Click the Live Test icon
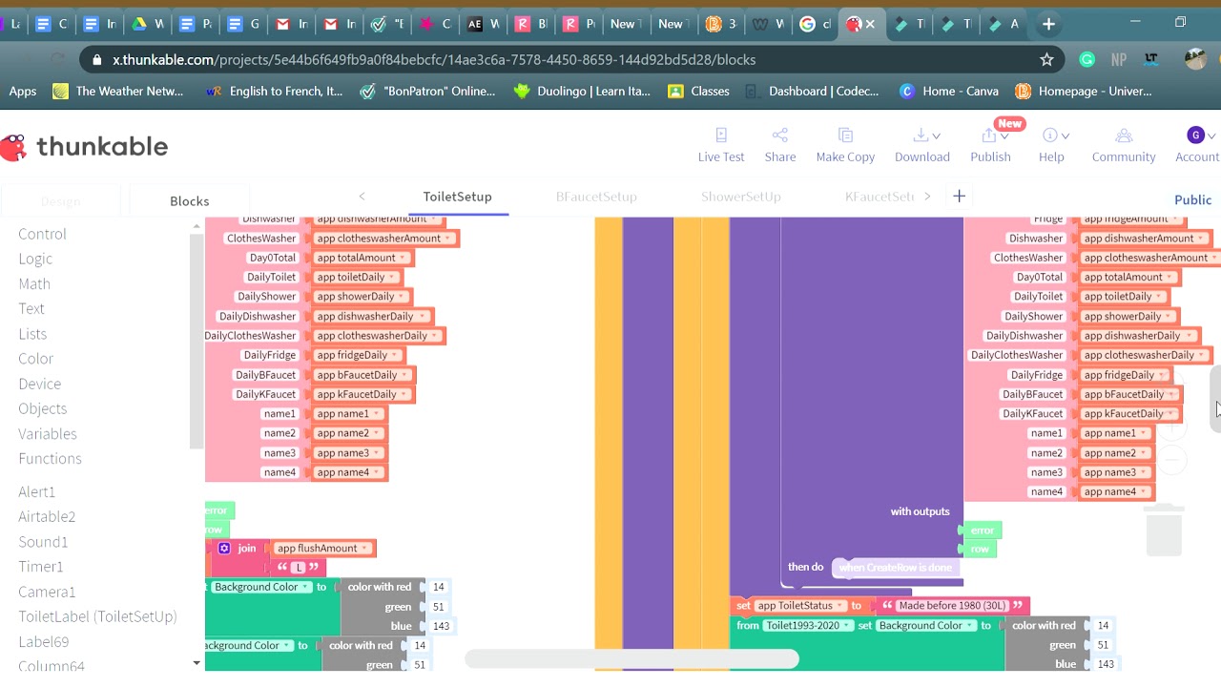This screenshot has height=687, width=1221. [721, 135]
